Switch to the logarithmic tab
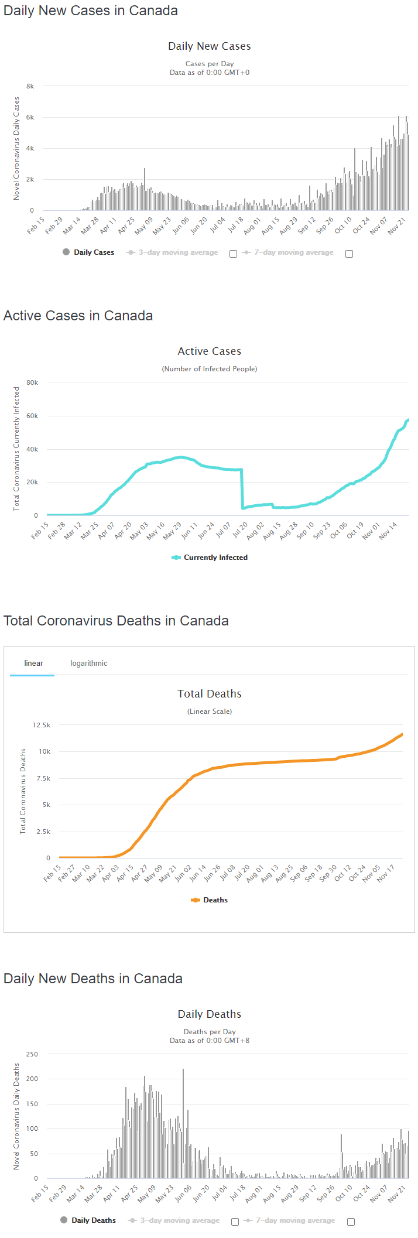This screenshot has width=418, height=1238. (x=89, y=664)
